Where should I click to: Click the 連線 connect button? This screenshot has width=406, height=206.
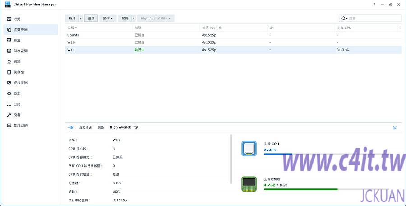click(91, 18)
